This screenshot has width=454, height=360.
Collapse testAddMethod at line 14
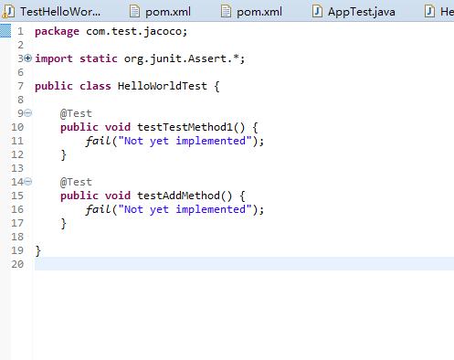click(27, 182)
